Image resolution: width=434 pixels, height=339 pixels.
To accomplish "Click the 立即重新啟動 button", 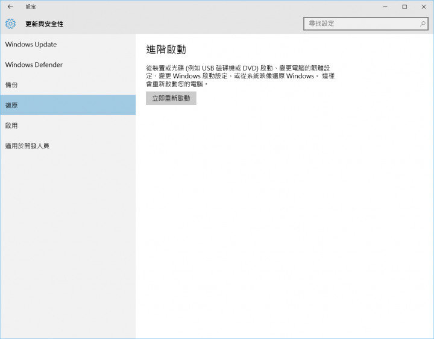I will pyautogui.click(x=171, y=98).
